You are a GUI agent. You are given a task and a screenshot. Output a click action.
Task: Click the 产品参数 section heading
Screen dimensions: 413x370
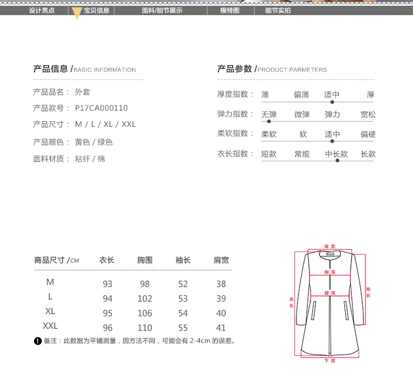coord(235,69)
